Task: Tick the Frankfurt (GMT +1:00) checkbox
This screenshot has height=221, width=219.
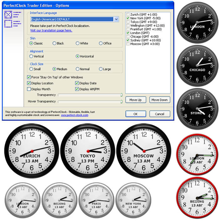Action: point(128,29)
